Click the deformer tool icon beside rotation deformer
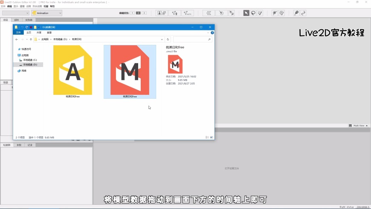The height and width of the screenshot is (209, 371). pyautogui.click(x=232, y=13)
